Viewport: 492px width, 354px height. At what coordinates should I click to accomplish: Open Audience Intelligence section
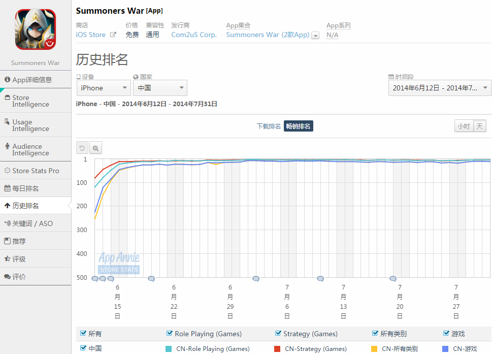[36, 149]
